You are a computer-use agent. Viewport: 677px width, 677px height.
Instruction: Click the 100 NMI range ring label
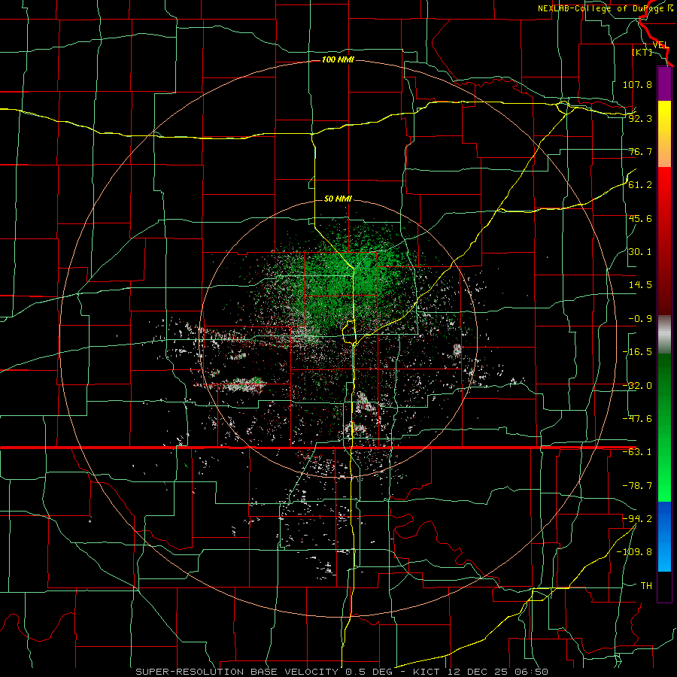338,59
